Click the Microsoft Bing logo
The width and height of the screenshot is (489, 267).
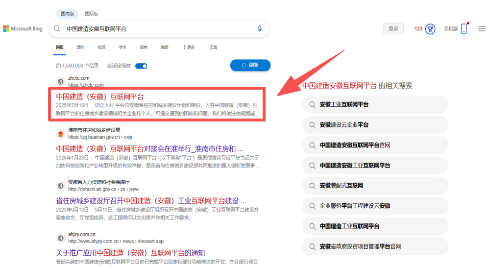tap(23, 29)
